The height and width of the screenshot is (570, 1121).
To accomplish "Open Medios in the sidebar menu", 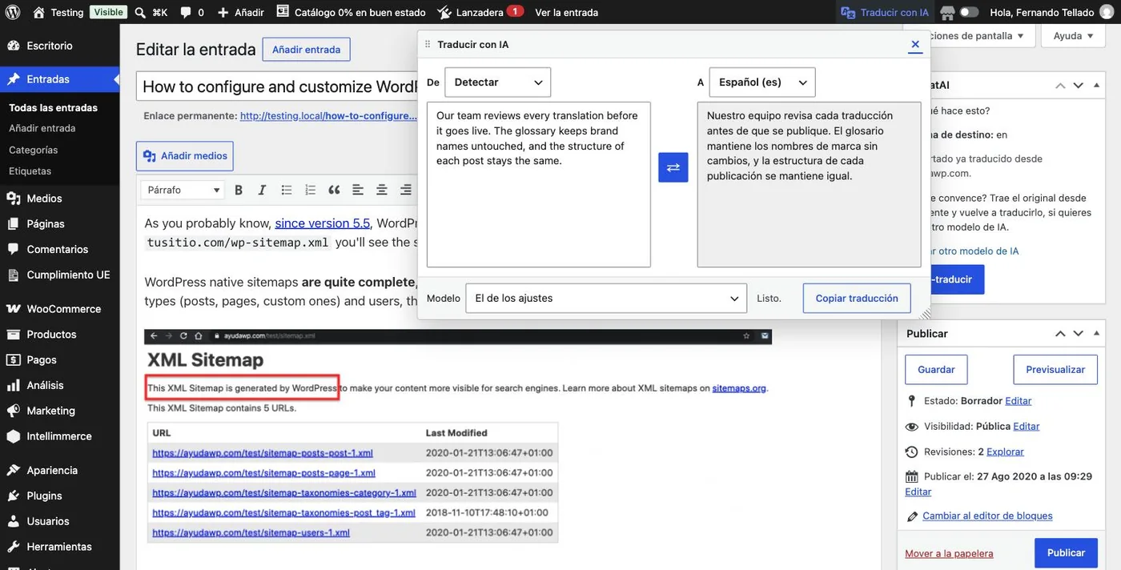I will [60, 199].
